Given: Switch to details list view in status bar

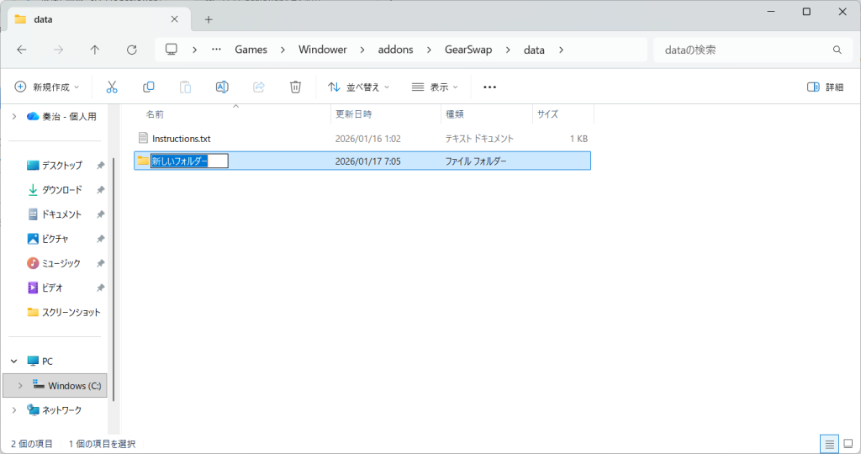Looking at the screenshot, I should pyautogui.click(x=829, y=443).
